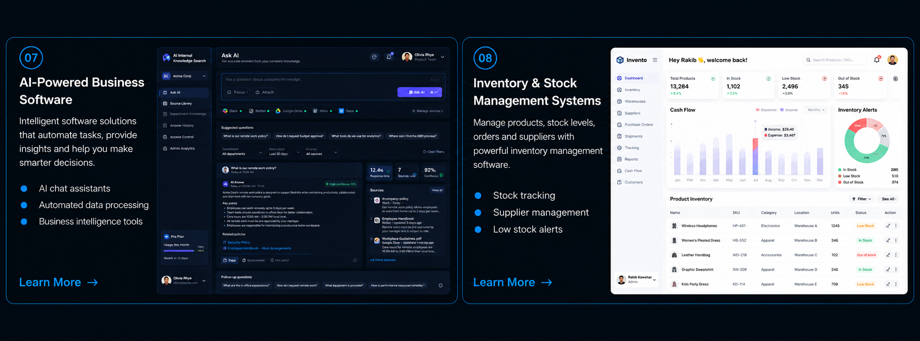The width and height of the screenshot is (920, 341).
Task: Open the Last 30 days date range dropdown
Action: click(x=284, y=152)
